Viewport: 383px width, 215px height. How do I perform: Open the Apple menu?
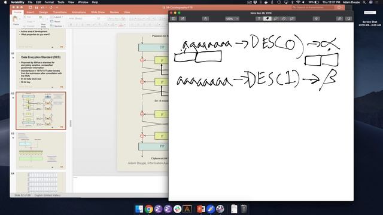tap(5, 2)
